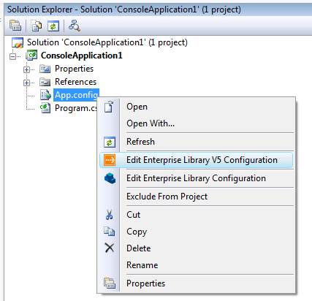
Task: Click the black X Delete icon
Action: coord(110,248)
